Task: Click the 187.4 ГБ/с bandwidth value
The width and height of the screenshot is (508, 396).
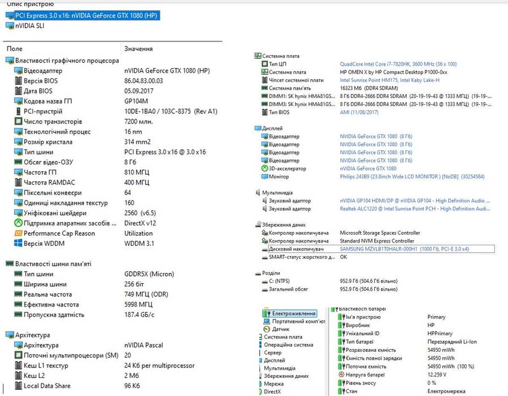Action: click(x=139, y=314)
